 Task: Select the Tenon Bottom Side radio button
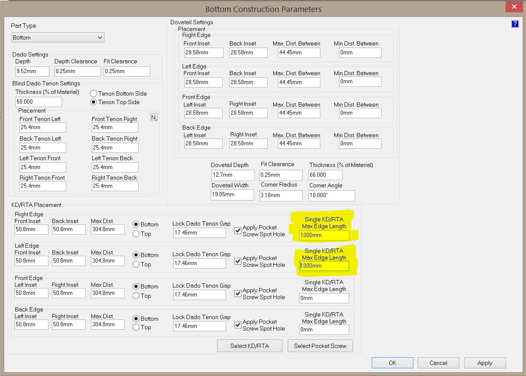(x=93, y=93)
